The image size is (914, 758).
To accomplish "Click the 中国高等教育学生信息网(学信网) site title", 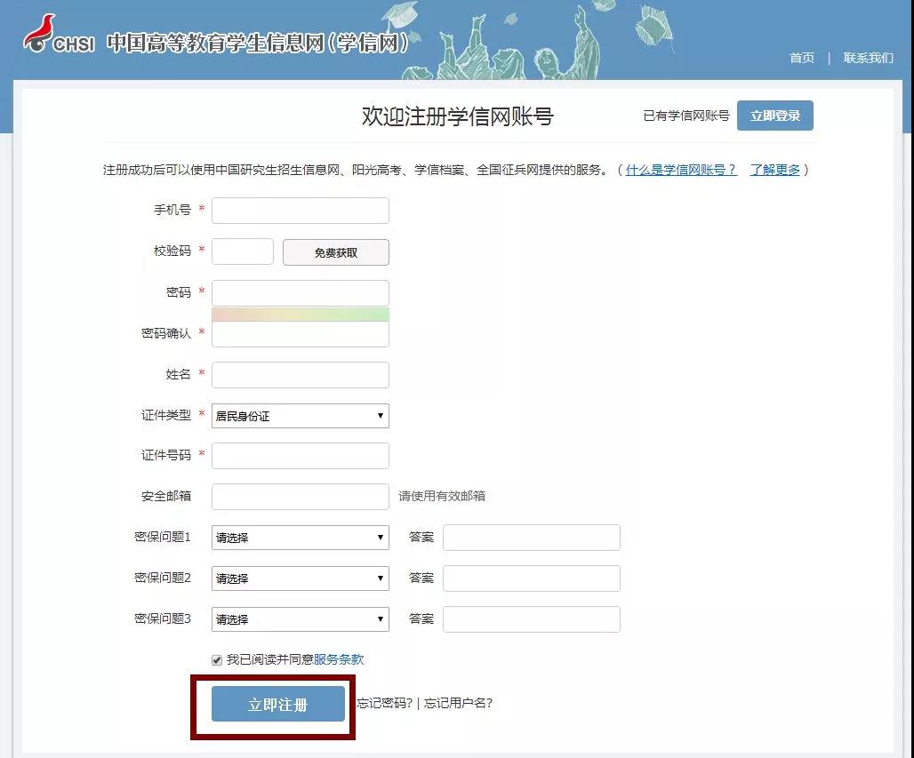I will coord(257,43).
